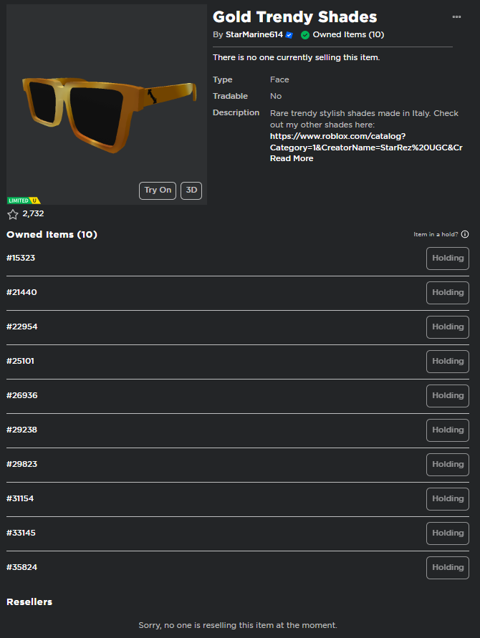Click the Tradable value No
Image resolution: width=480 pixels, height=638 pixels.
(x=276, y=96)
